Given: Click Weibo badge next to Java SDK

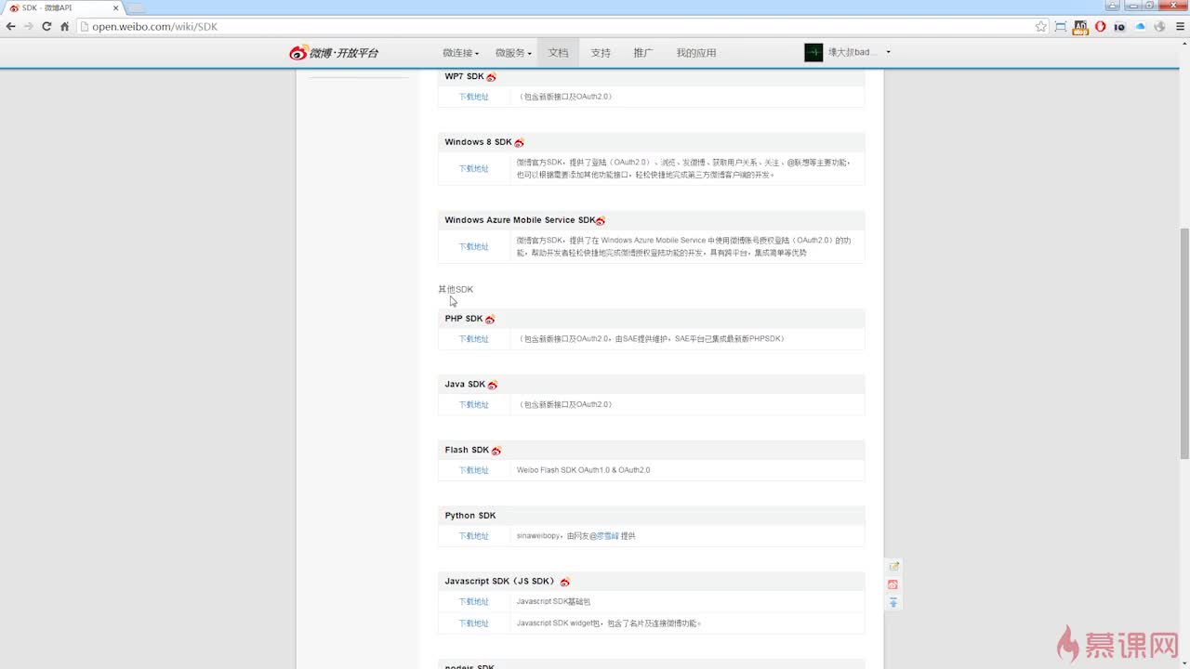Looking at the screenshot, I should pos(493,385).
